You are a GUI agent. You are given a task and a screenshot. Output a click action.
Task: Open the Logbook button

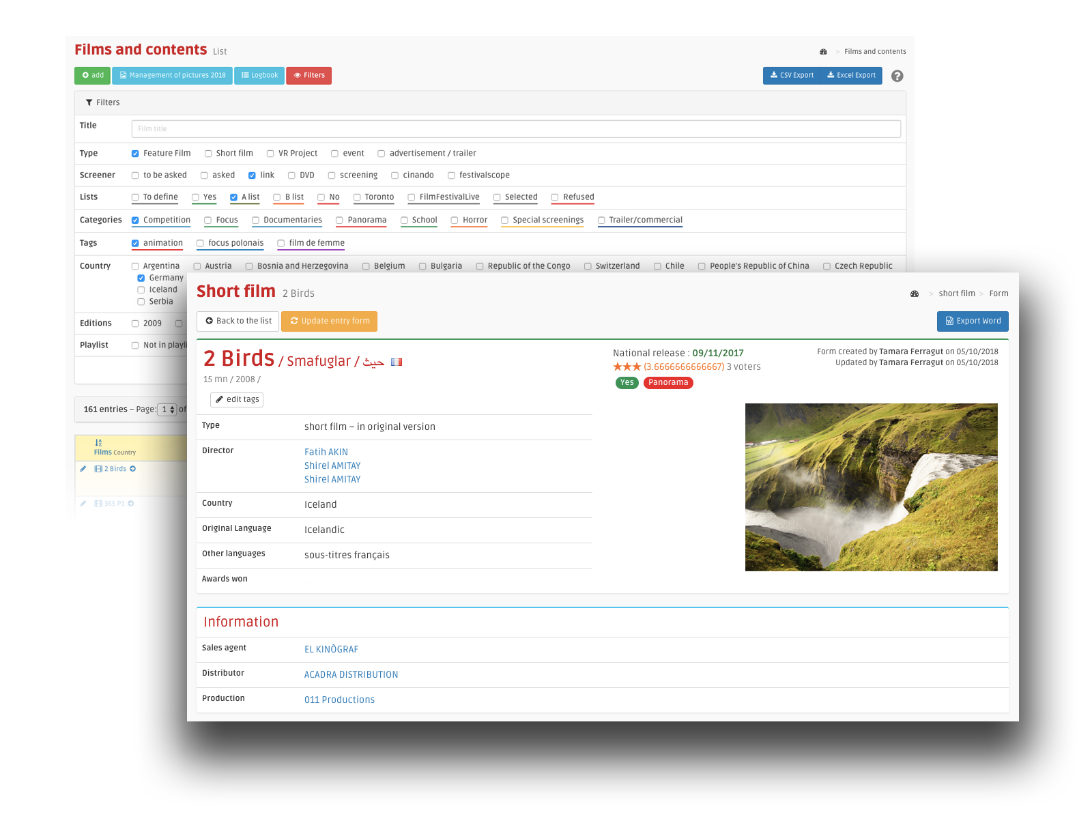point(259,76)
